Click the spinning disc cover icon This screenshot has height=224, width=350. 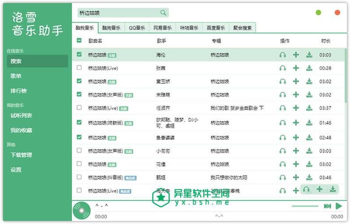82,211
